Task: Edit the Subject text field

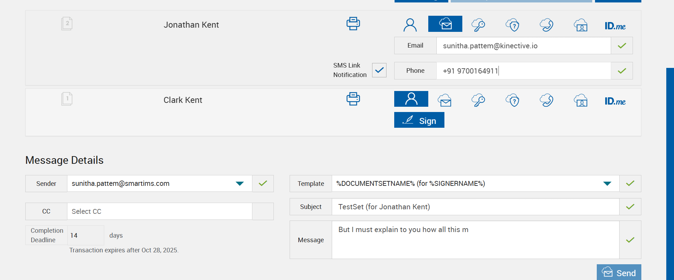Action: click(x=475, y=207)
